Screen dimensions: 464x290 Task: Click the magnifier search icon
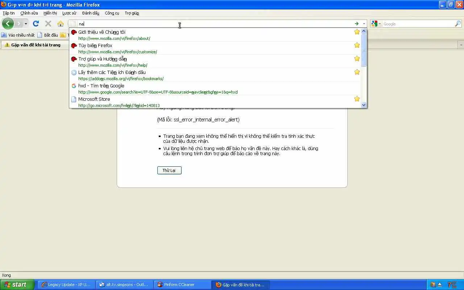[x=458, y=24]
